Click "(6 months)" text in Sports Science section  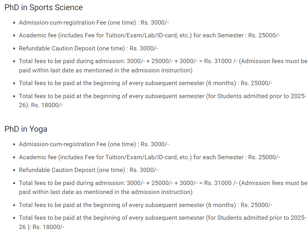click(x=221, y=83)
